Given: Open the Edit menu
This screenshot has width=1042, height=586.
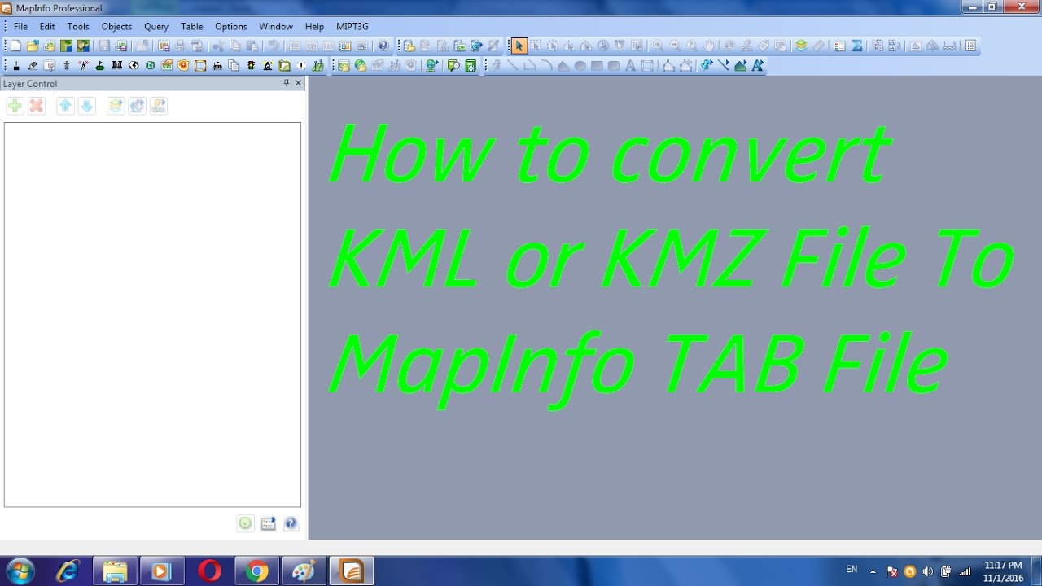Looking at the screenshot, I should pos(47,26).
